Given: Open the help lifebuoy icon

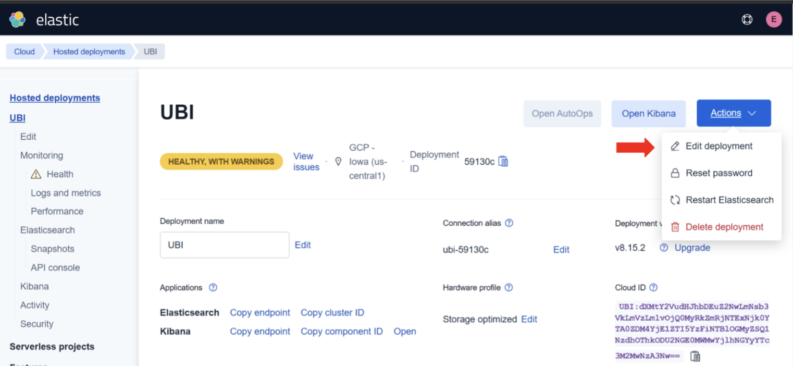Looking at the screenshot, I should 747,20.
